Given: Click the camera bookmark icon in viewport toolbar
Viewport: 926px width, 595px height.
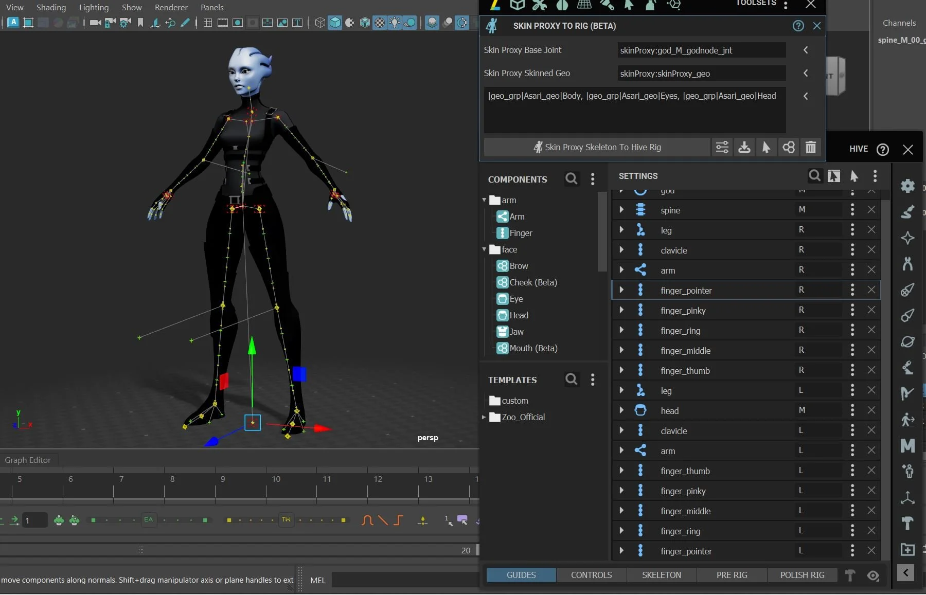Looking at the screenshot, I should point(140,23).
